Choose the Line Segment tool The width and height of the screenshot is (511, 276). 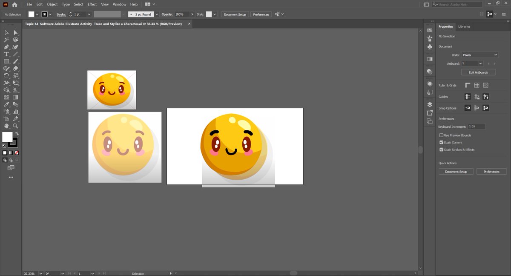(x=16, y=55)
